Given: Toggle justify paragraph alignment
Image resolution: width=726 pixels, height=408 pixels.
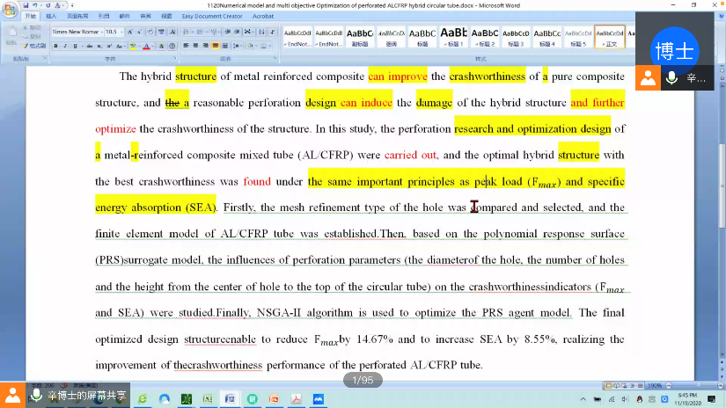Looking at the screenshot, I should coord(214,46).
